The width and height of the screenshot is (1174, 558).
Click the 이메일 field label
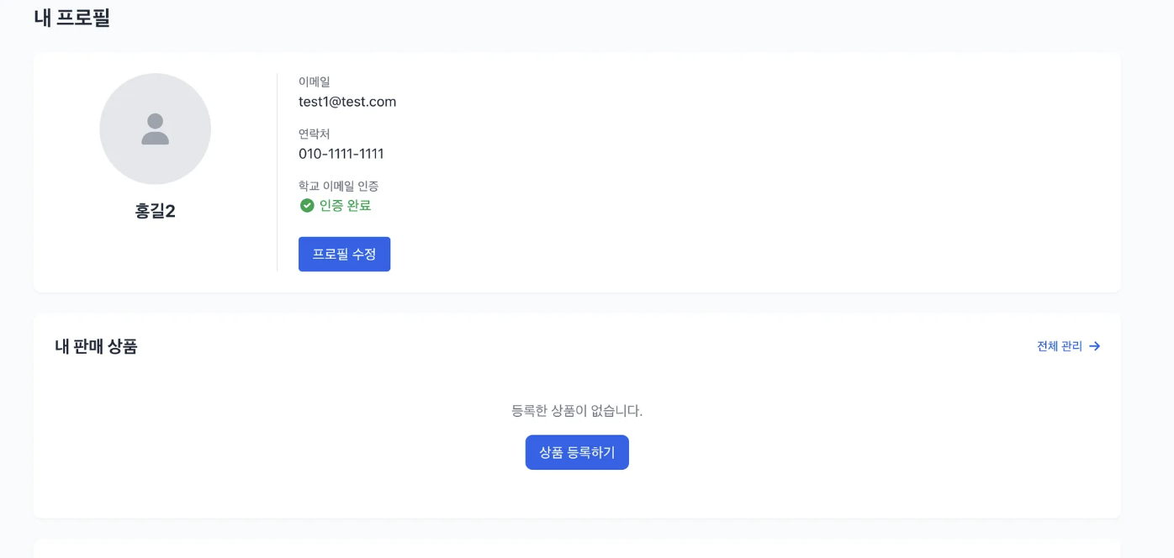tap(315, 82)
